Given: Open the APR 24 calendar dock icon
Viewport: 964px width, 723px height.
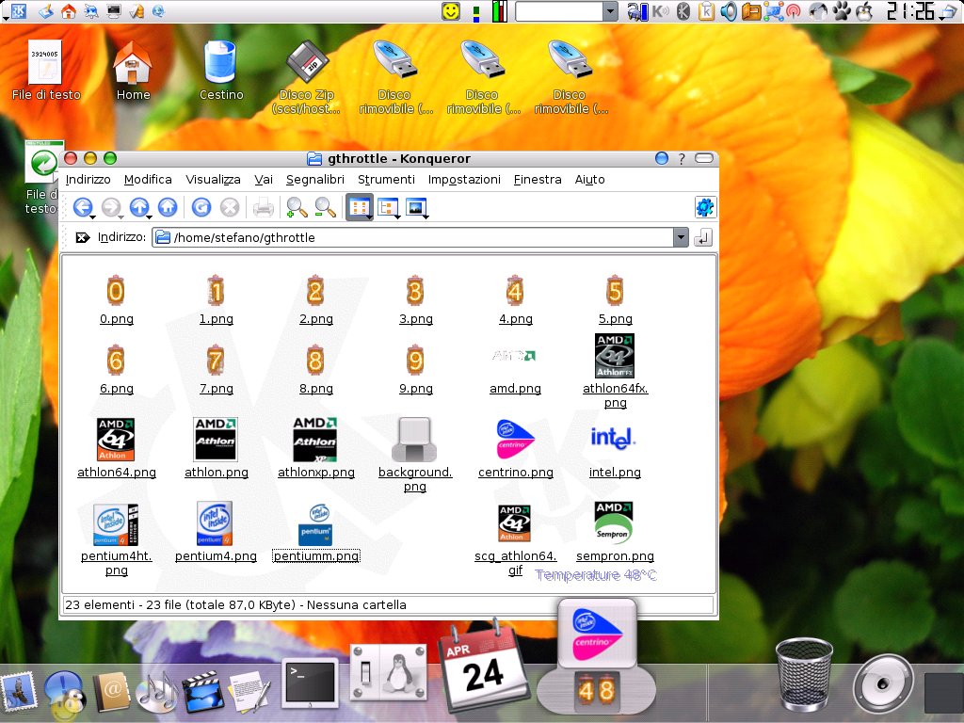Looking at the screenshot, I should coord(483,667).
